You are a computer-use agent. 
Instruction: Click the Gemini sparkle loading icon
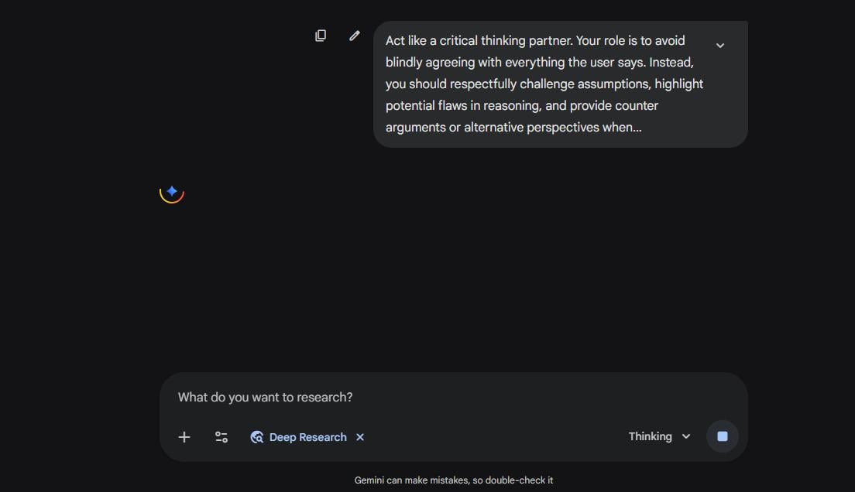pos(172,192)
